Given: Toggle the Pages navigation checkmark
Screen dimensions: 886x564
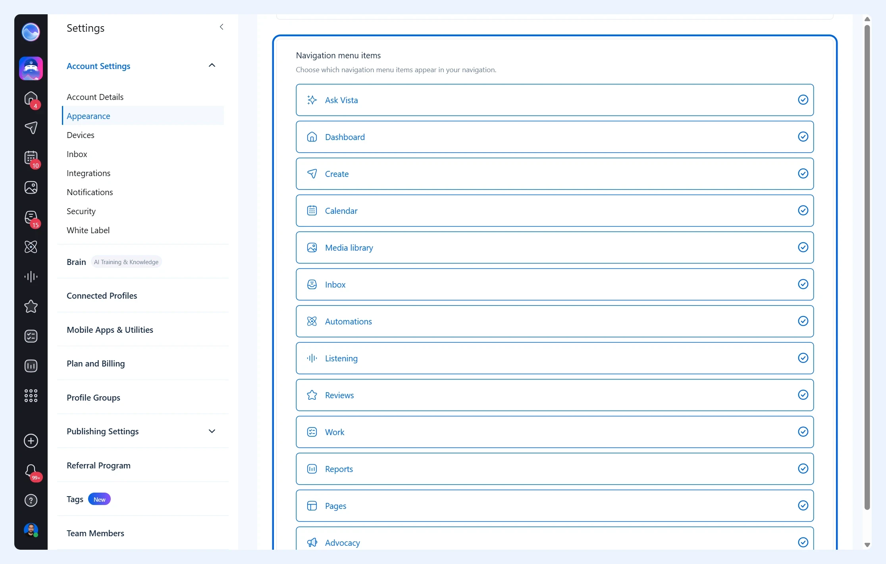Looking at the screenshot, I should [x=803, y=505].
